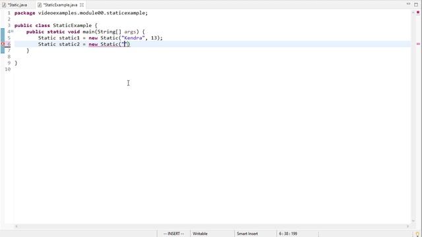Viewport: 422px width, 237px height.
Task: Close the StaticExample.java tab
Action: point(82,5)
